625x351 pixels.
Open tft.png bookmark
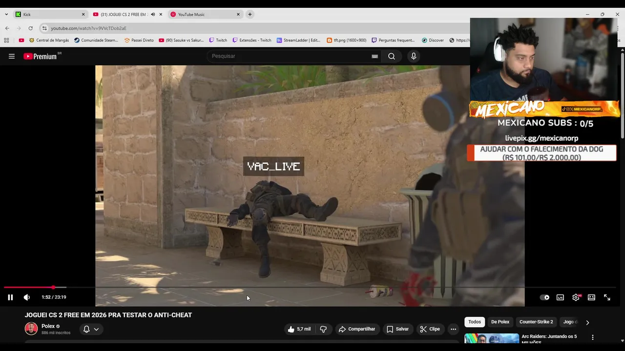[346, 40]
